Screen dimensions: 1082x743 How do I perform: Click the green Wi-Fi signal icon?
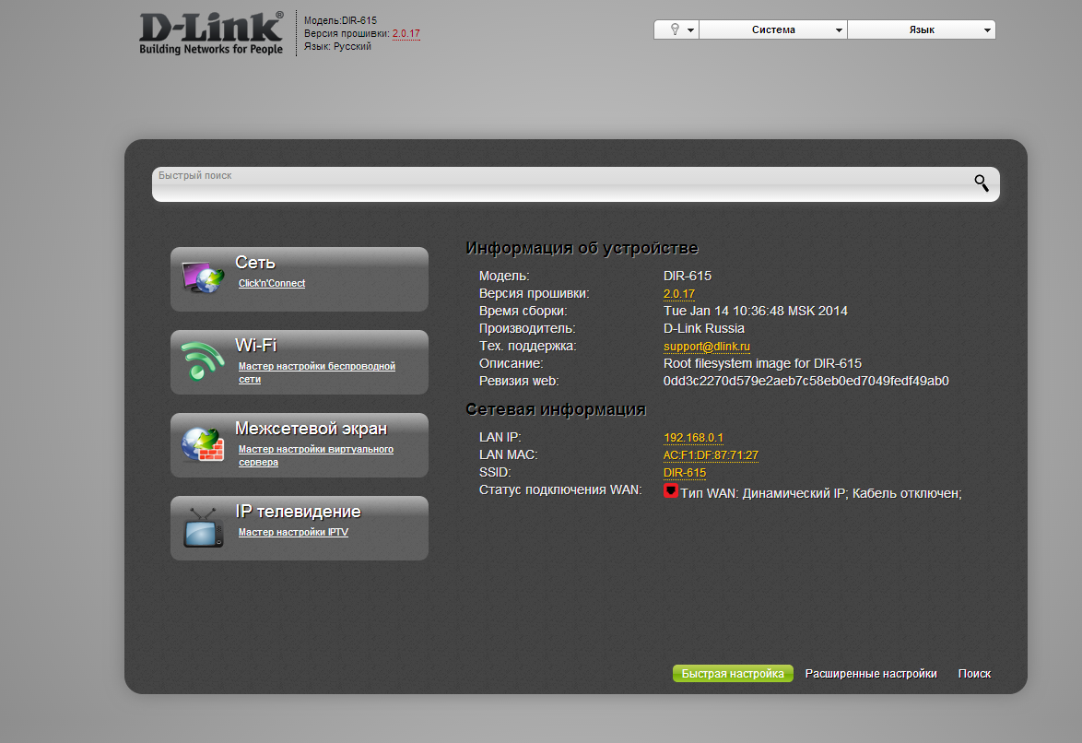click(x=202, y=360)
